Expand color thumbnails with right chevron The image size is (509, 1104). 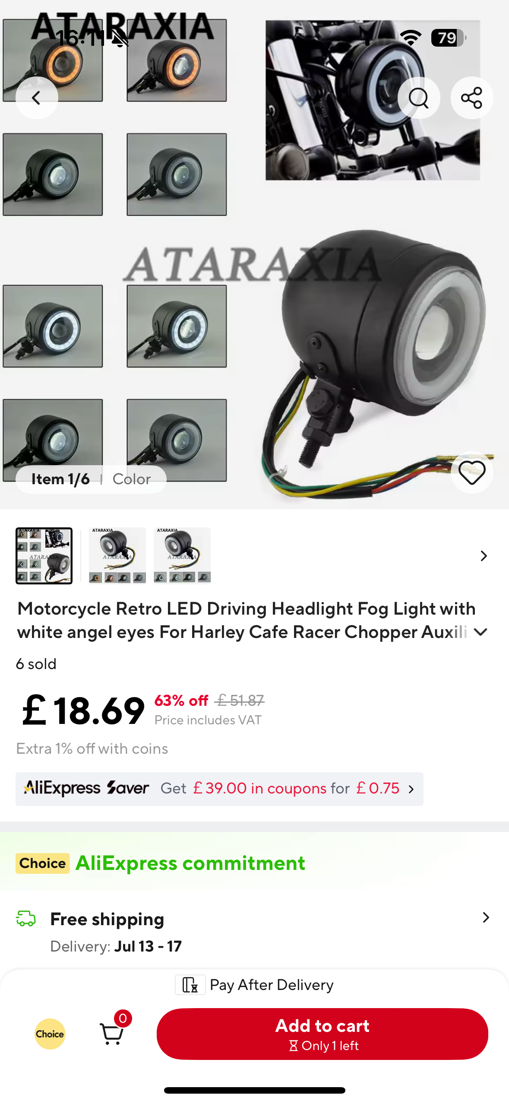pyautogui.click(x=484, y=556)
